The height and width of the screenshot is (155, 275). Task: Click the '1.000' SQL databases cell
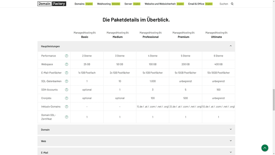coord(152,81)
